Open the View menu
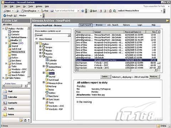This screenshot has width=171, height=128. click(x=18, y=6)
